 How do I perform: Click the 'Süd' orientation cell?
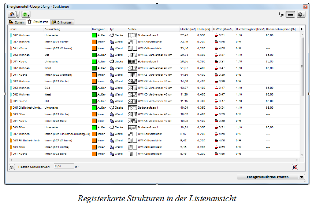(x=47, y=88)
